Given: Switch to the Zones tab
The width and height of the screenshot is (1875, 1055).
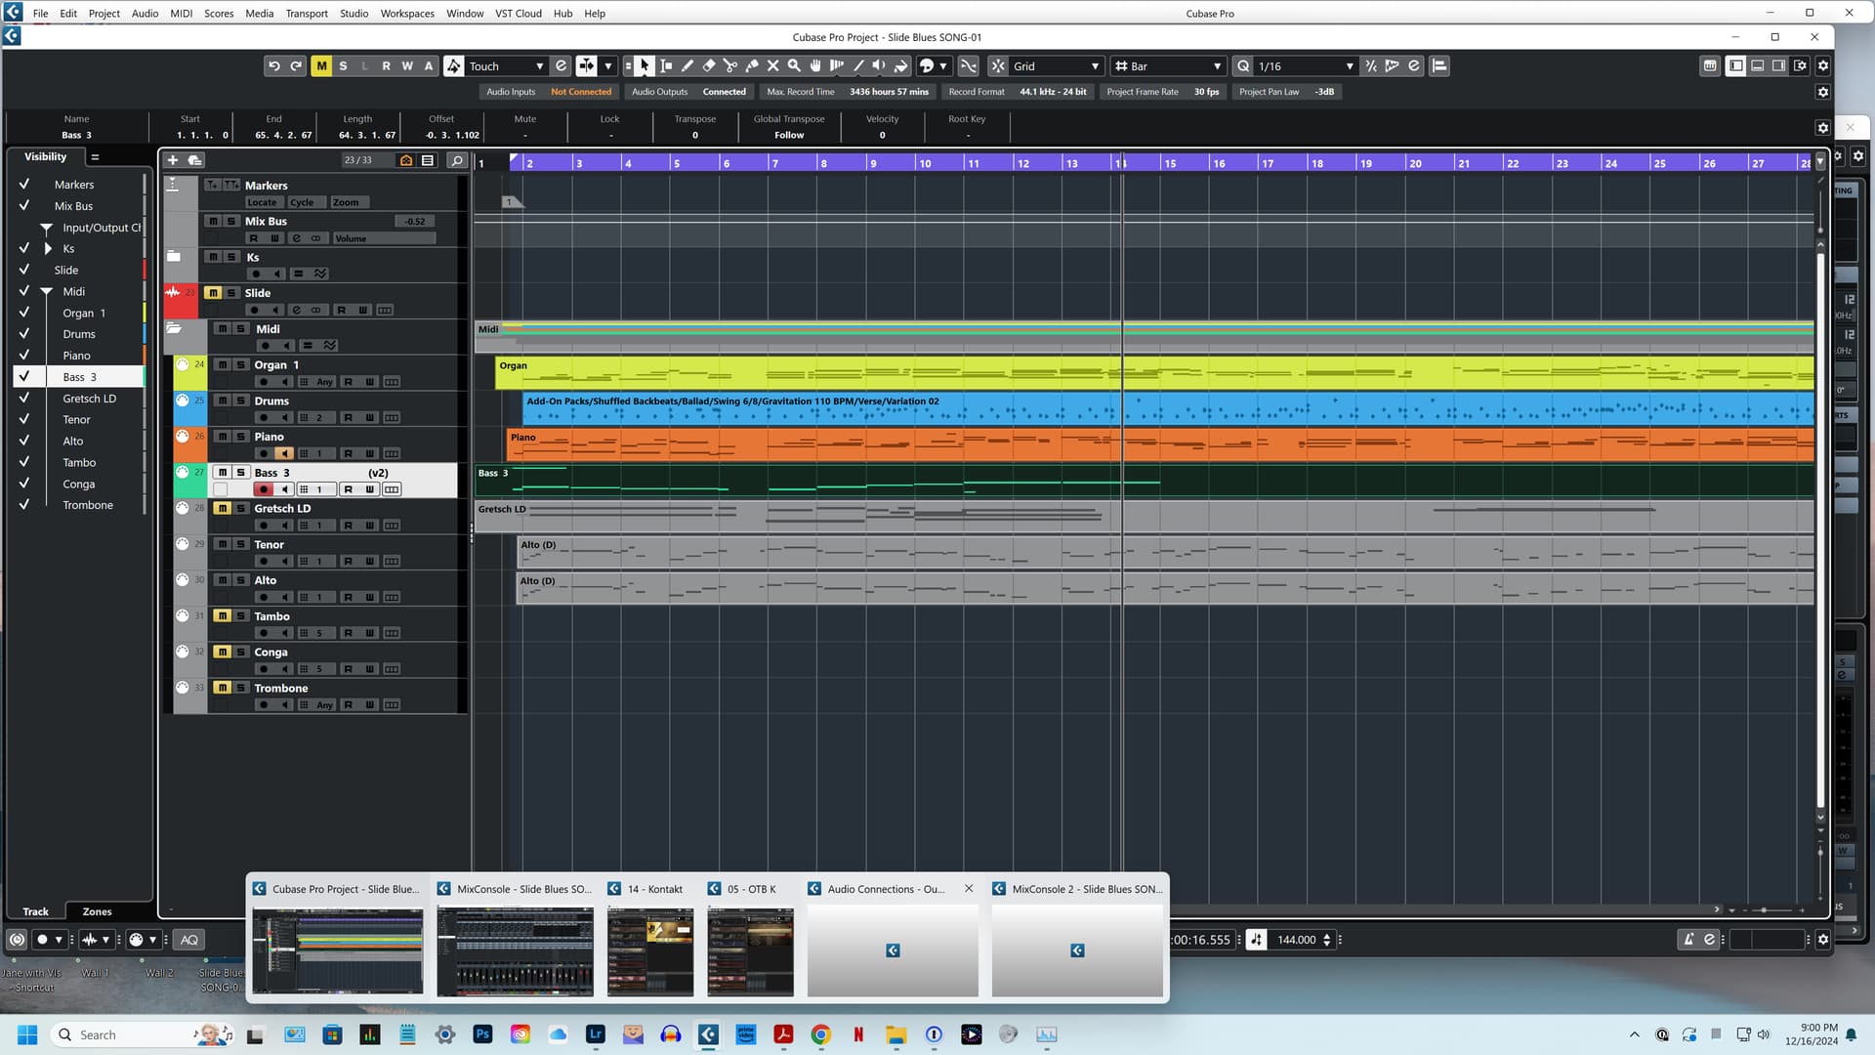Looking at the screenshot, I should 97,911.
